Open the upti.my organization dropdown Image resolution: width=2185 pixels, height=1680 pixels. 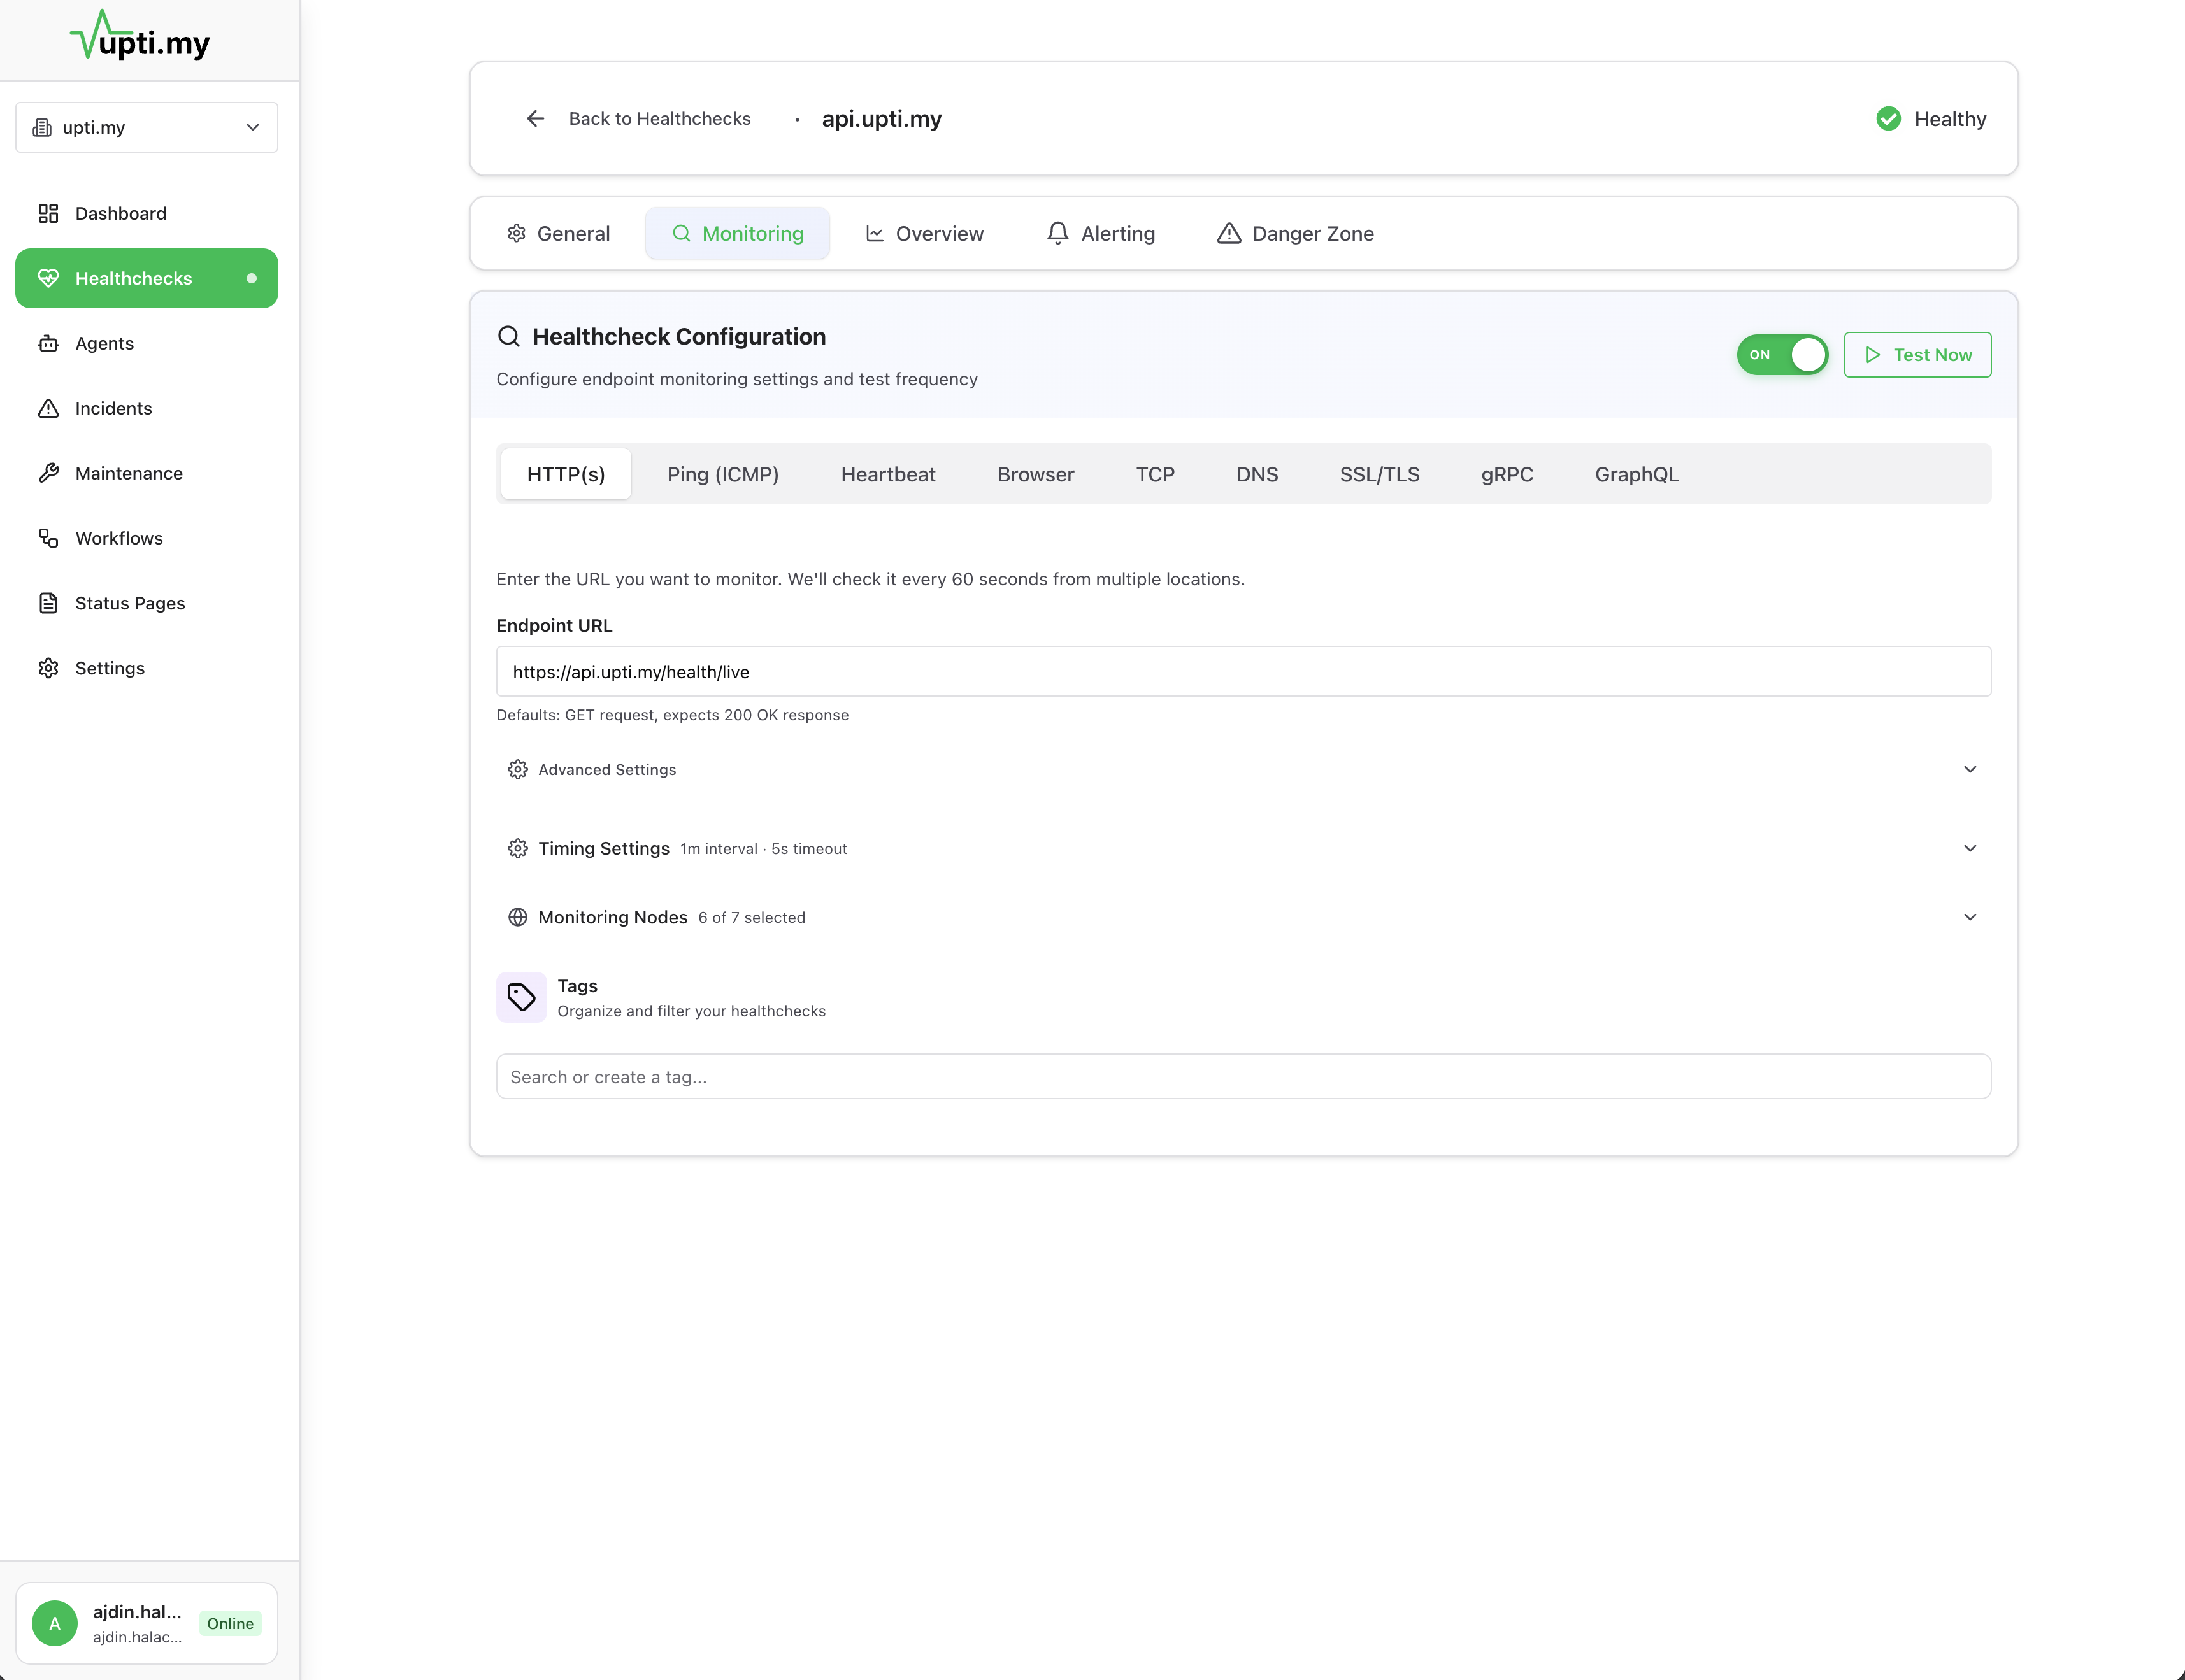point(147,127)
